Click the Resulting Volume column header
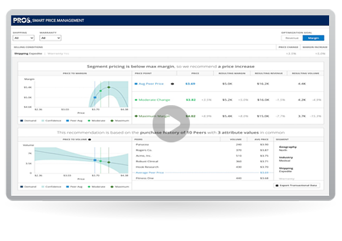The image size is (342, 241). pos(305,73)
